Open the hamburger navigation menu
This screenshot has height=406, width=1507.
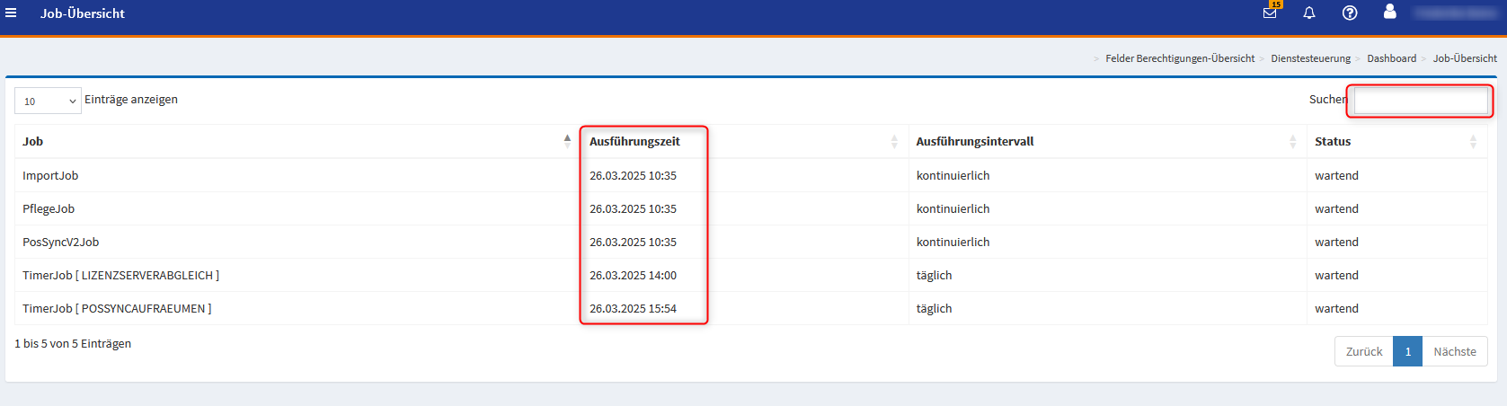(11, 13)
